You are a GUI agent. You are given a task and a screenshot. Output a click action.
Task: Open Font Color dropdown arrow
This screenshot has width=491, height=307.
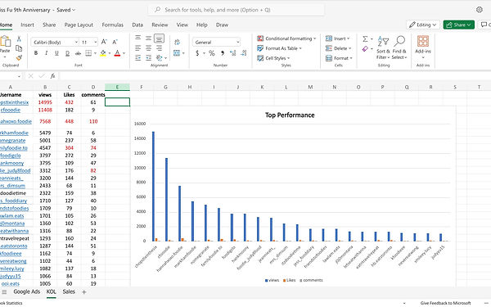pyautogui.click(x=124, y=53)
